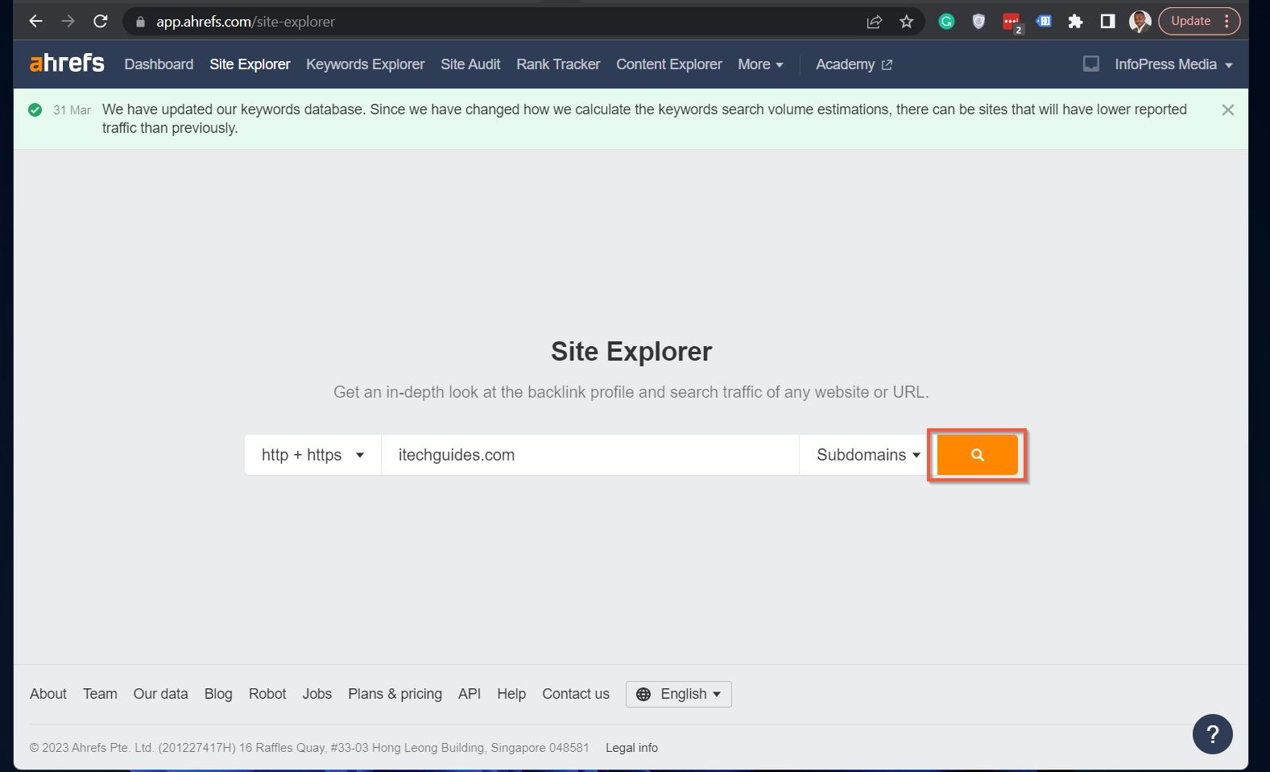
Task: Click the Site Explorer heading text
Action: [631, 352]
